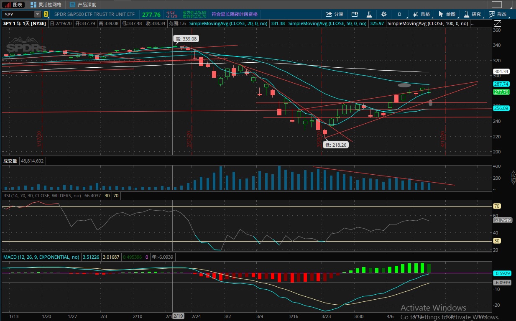Click the MACD value -0.5929 tag
This screenshot has width=516, height=321.
(x=502, y=273)
